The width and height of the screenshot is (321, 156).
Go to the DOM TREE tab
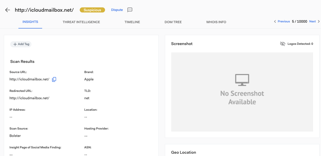coord(173,22)
